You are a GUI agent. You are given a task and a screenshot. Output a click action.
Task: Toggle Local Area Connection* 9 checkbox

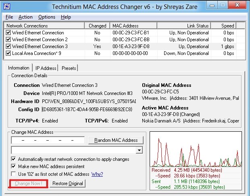pyautogui.click(x=8, y=53)
